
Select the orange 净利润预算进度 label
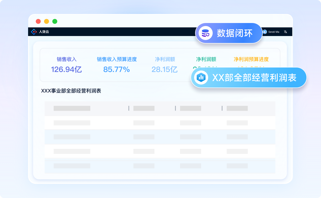pyautogui.click(x=251, y=59)
